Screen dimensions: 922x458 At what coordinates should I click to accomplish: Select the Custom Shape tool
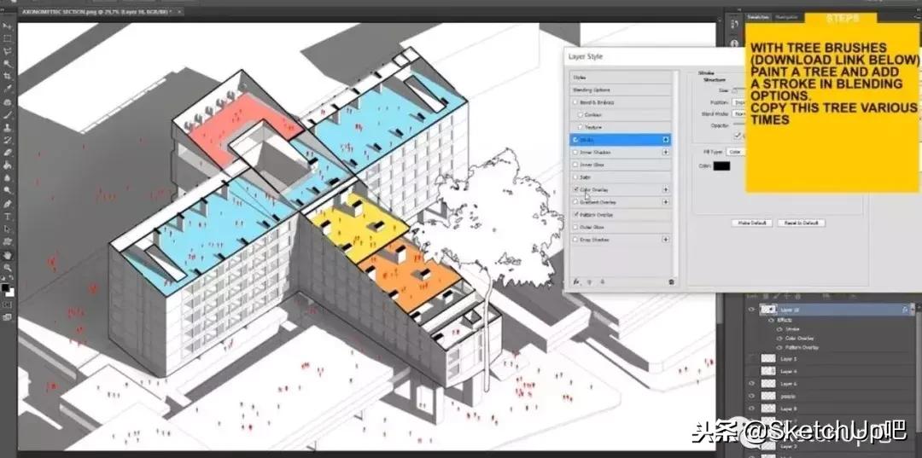(x=8, y=242)
